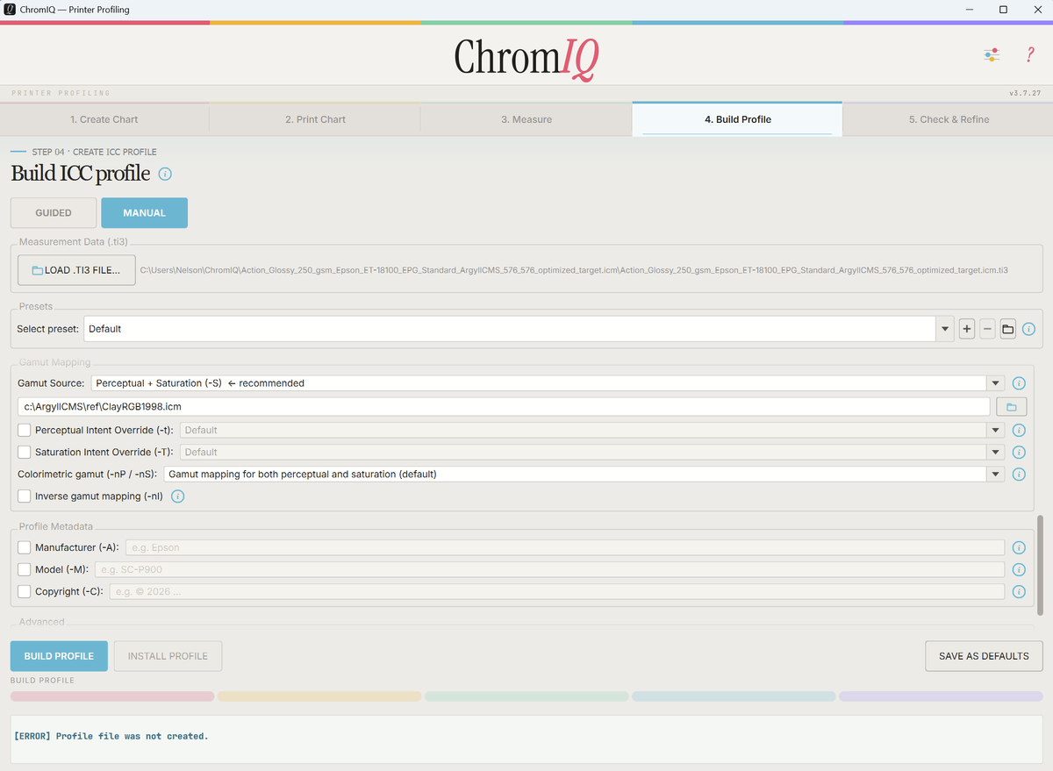Screen dimensions: 1053x771
Task: Show info for Build ICC profile heading
Action: coord(165,174)
